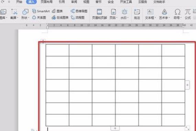Screen dimensions: 196x131
Task: Expand the 水印 dropdown arrow
Action: [128, 18]
